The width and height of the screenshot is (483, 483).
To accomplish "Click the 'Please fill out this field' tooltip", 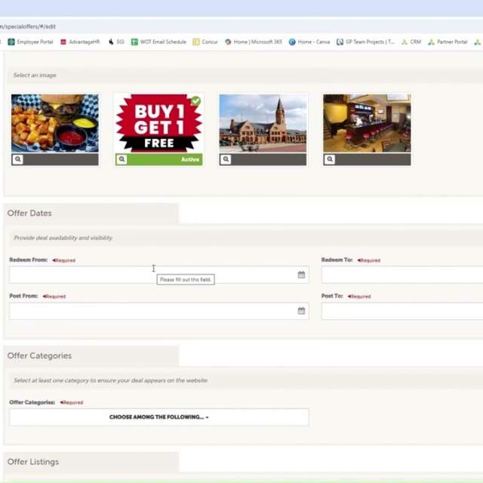I will coord(186,280).
